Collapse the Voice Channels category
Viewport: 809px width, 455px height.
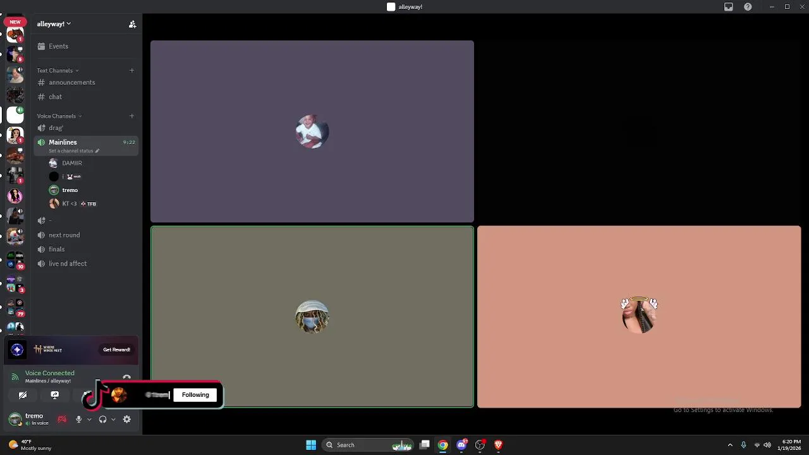(59, 116)
